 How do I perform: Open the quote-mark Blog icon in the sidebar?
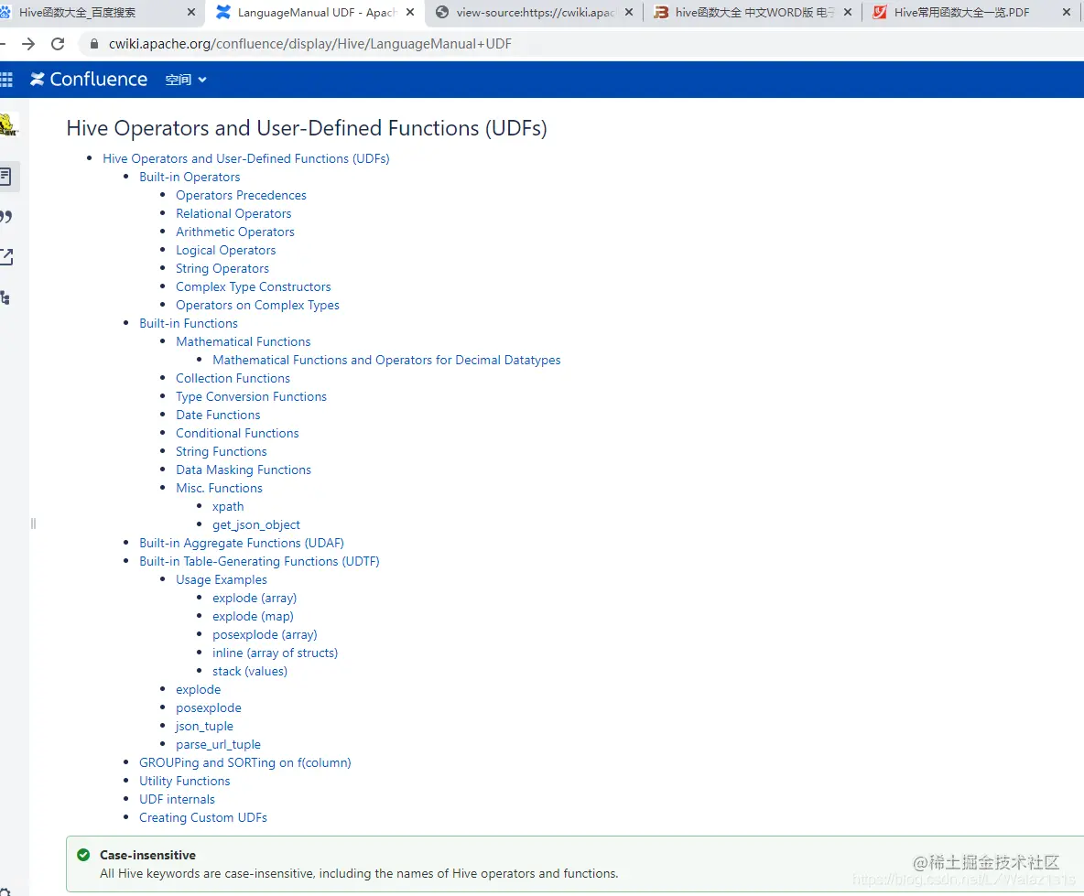click(6, 217)
